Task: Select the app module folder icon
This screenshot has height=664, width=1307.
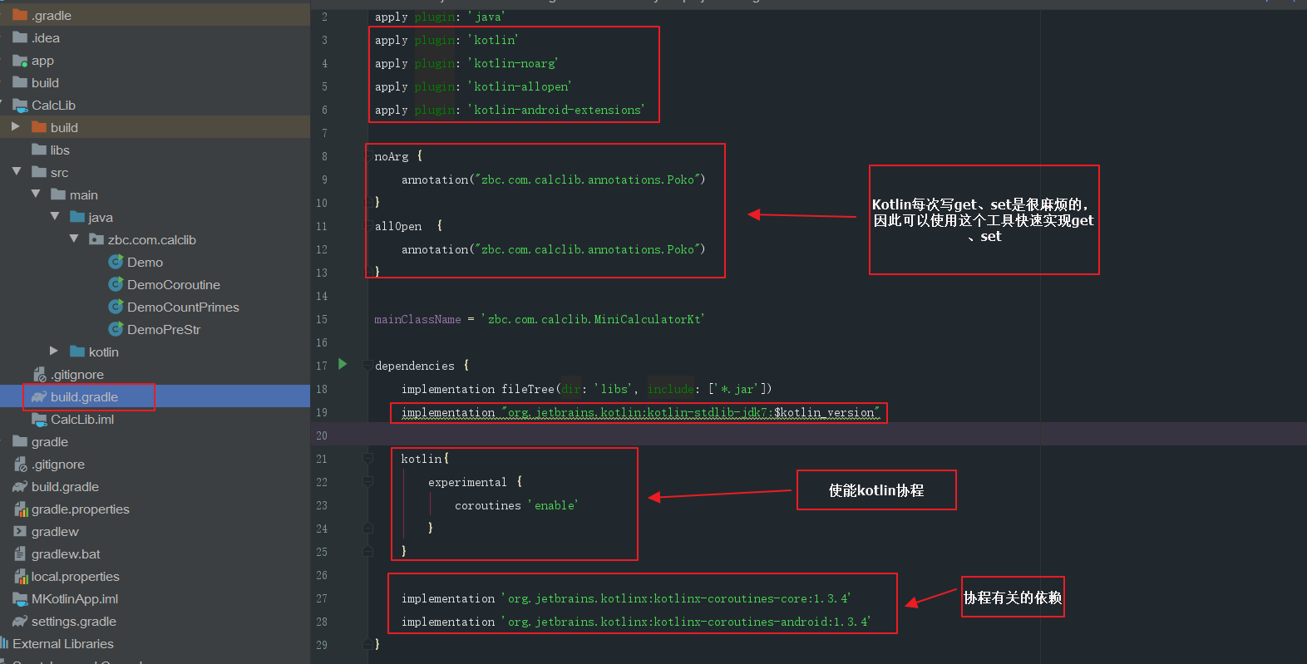Action: pos(20,60)
